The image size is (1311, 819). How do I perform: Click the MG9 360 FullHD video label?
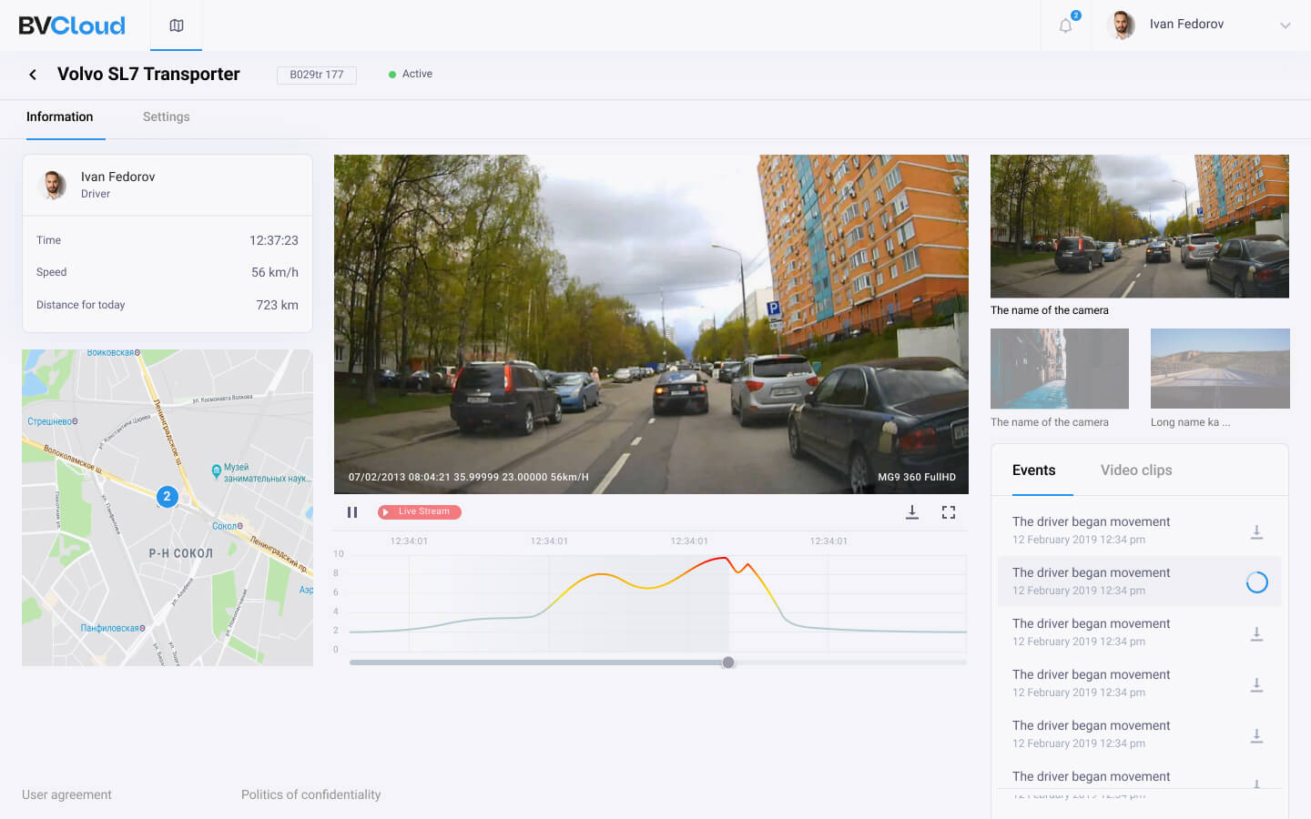coord(917,477)
